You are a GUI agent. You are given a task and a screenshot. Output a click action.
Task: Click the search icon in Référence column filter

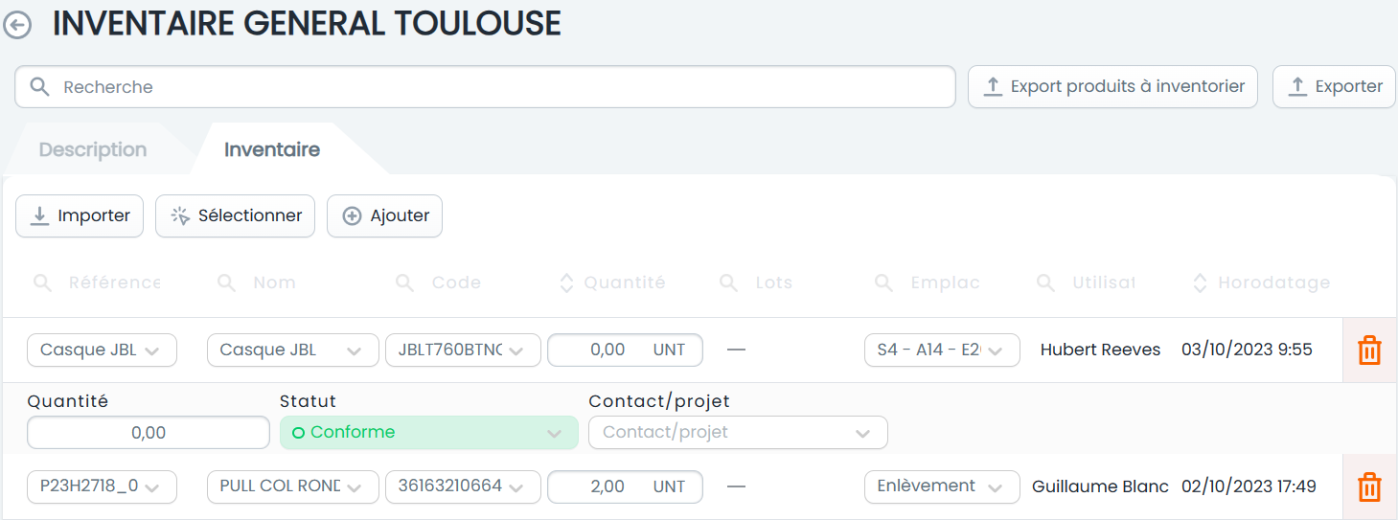[42, 283]
